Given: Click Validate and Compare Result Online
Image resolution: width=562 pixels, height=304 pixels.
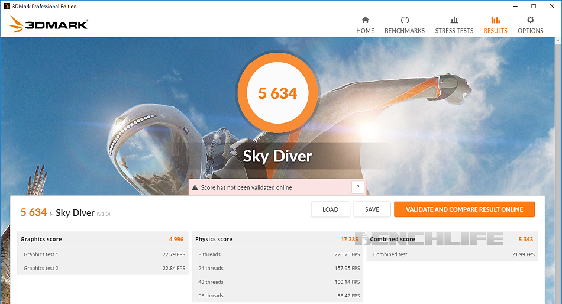Looking at the screenshot, I should [464, 209].
